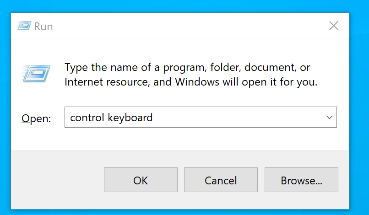Click the small Run icon in title bar
This screenshot has width=369, height=215.
tap(24, 26)
